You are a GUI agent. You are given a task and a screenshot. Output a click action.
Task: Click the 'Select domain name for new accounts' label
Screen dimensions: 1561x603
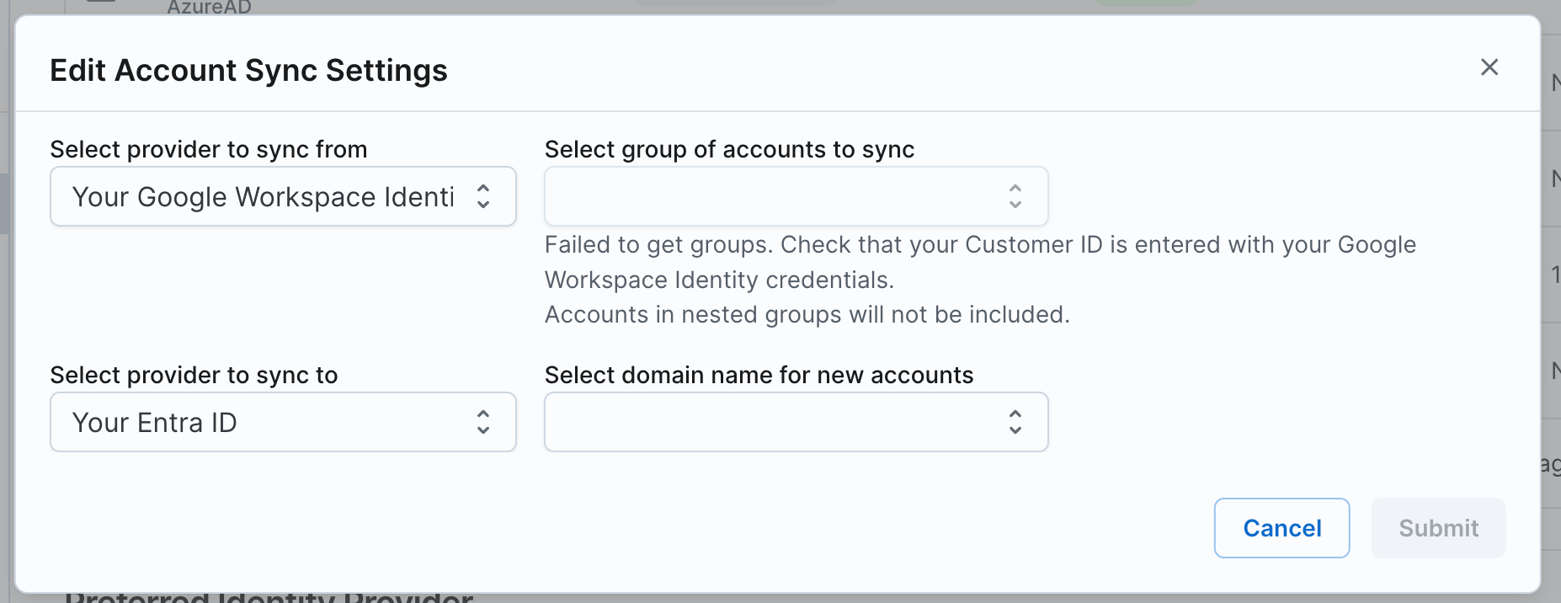[759, 376]
